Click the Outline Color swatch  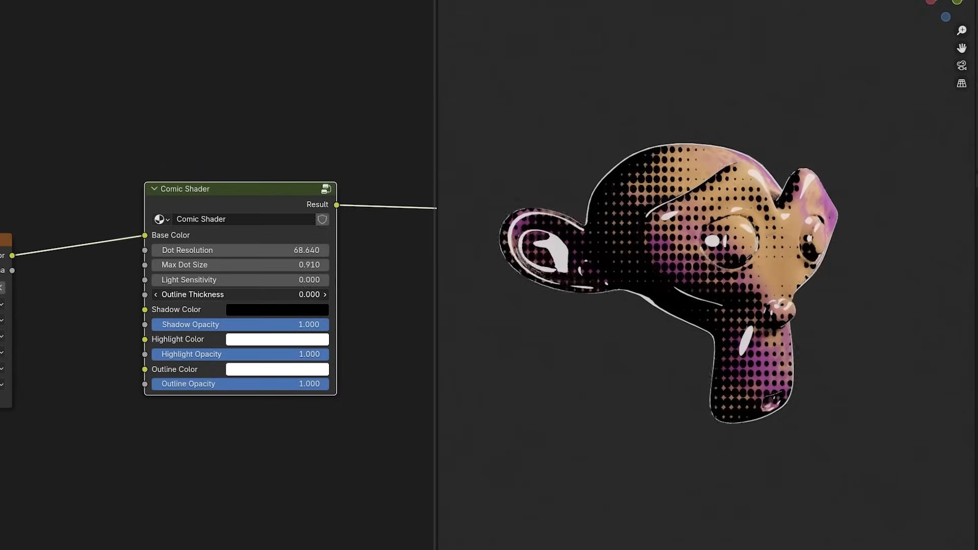click(x=277, y=369)
